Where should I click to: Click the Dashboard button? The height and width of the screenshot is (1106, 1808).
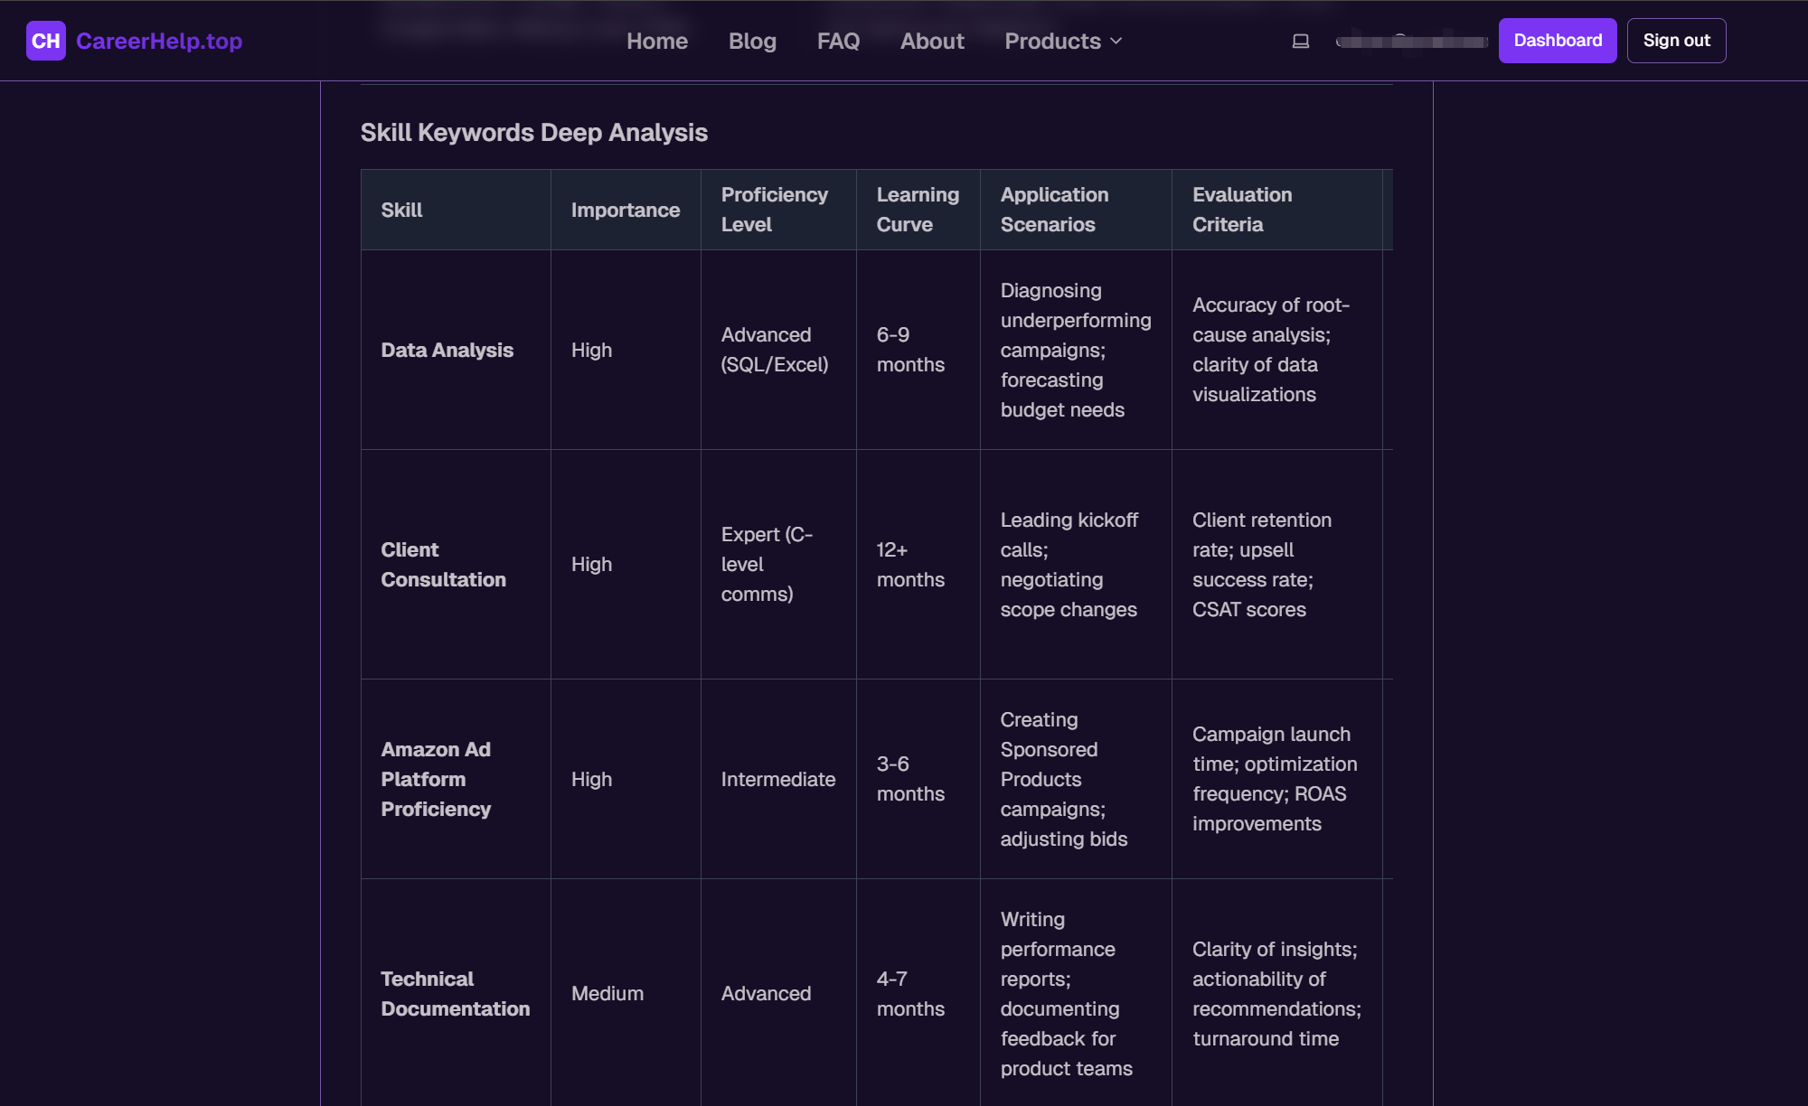tap(1557, 40)
